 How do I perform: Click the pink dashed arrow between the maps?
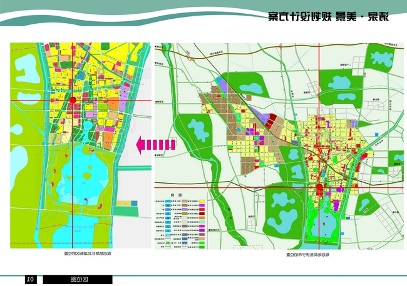(x=155, y=144)
